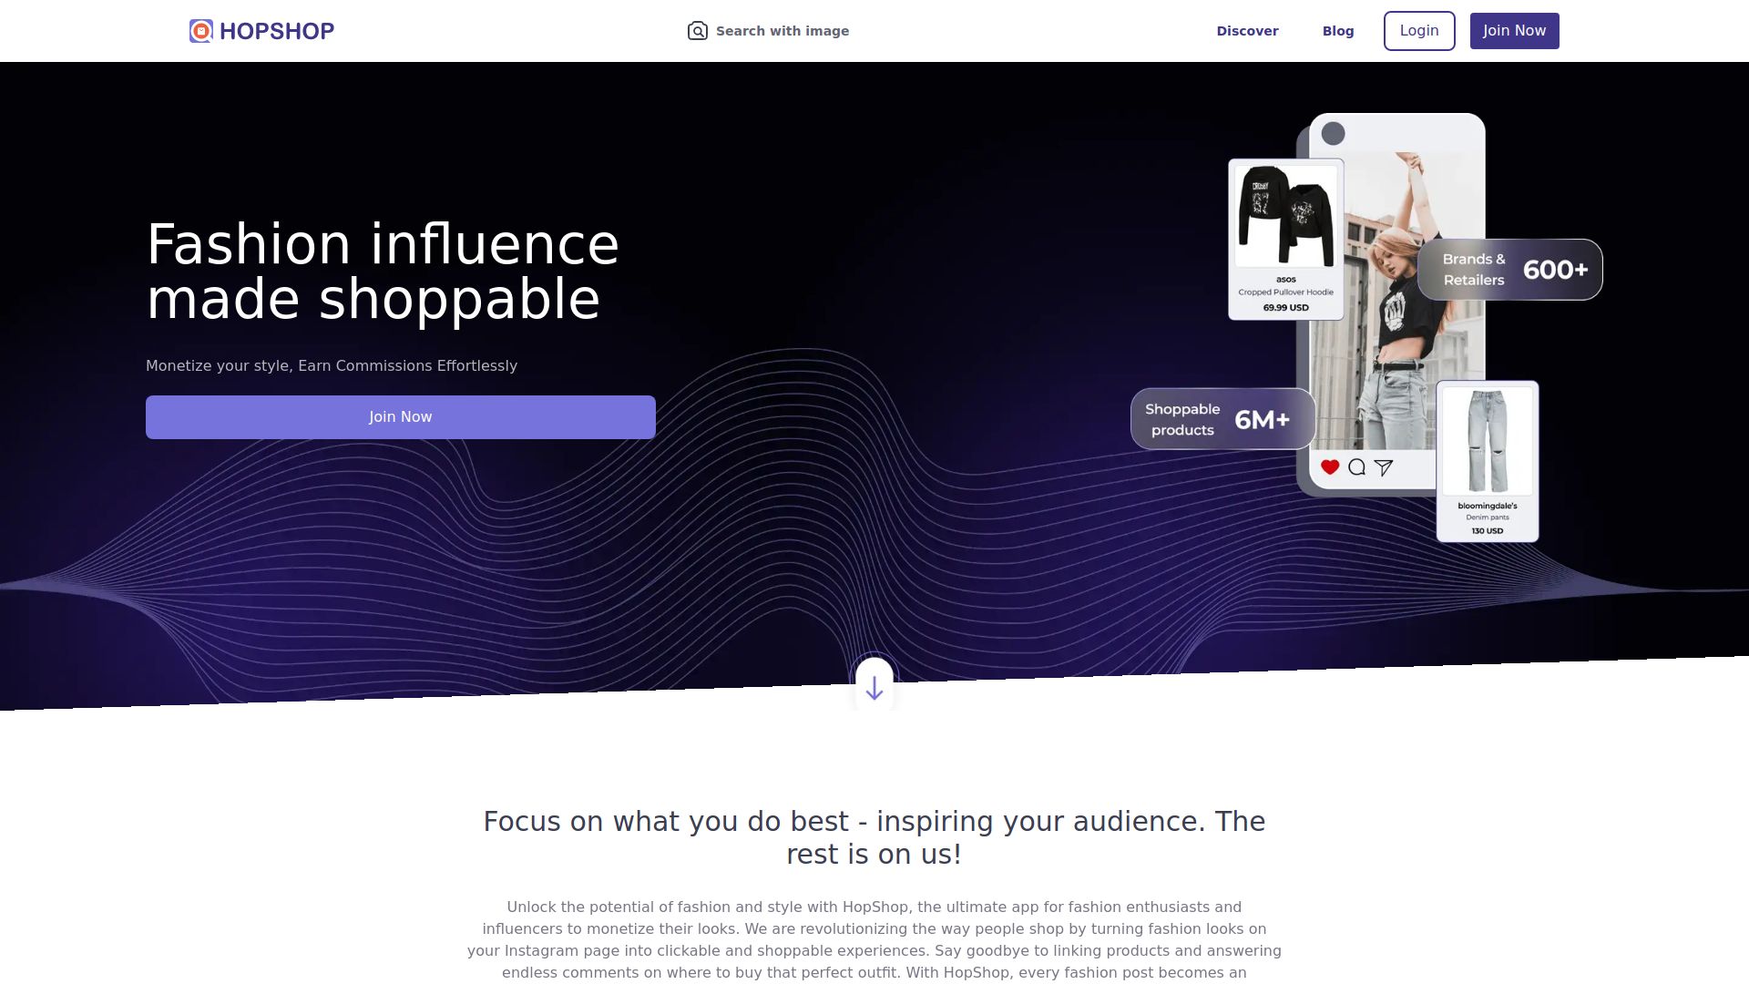The image size is (1749, 984).
Task: Open the Discover menu item
Action: tap(1247, 31)
